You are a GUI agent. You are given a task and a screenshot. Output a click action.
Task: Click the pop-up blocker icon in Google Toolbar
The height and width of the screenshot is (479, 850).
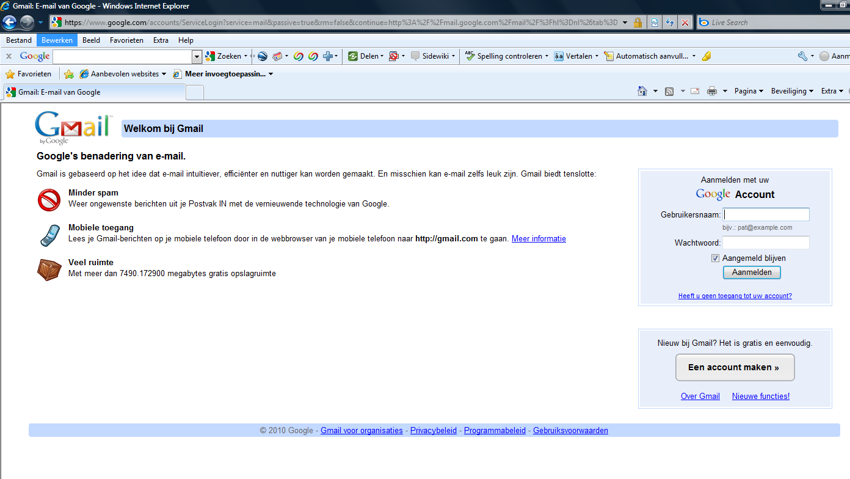click(394, 56)
